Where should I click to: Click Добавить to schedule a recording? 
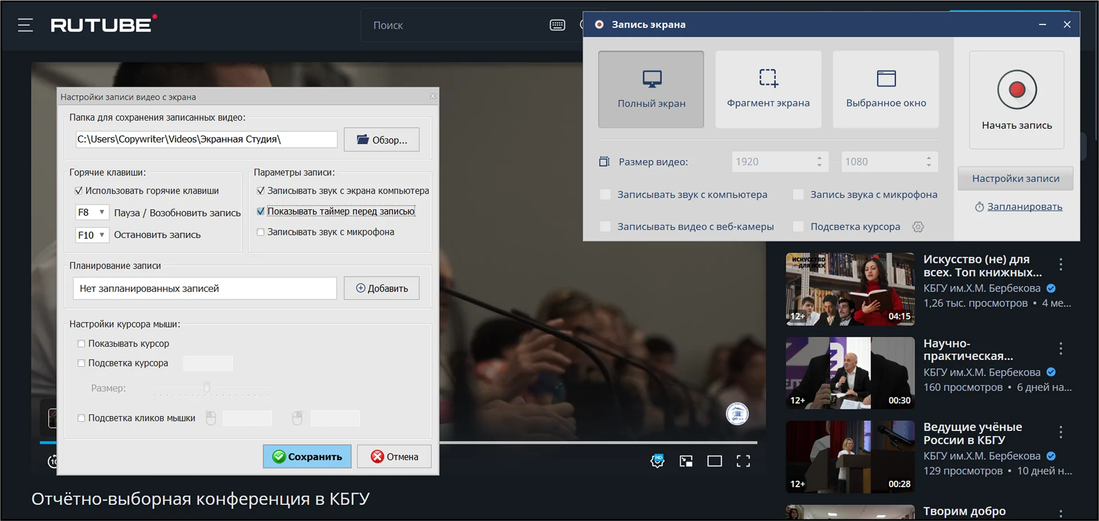[x=381, y=288]
